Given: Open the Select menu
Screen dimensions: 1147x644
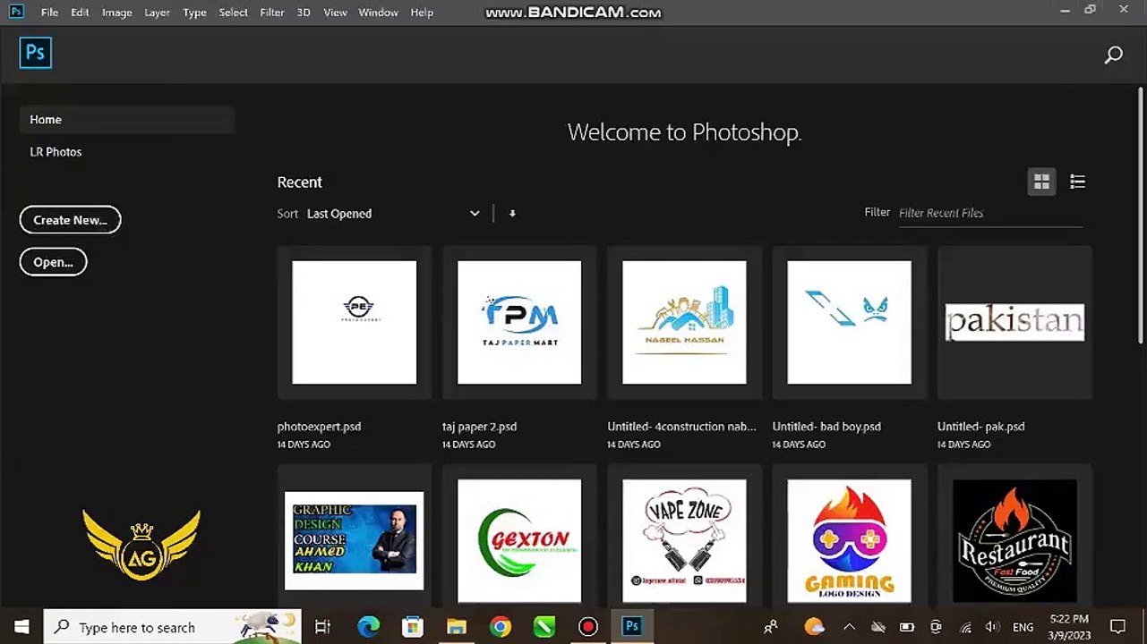Looking at the screenshot, I should (233, 13).
